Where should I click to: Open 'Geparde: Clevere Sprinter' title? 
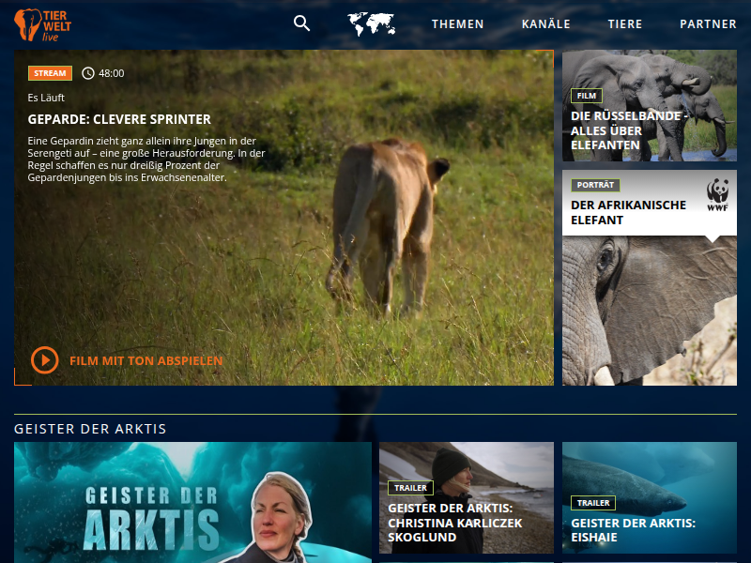[x=119, y=119]
